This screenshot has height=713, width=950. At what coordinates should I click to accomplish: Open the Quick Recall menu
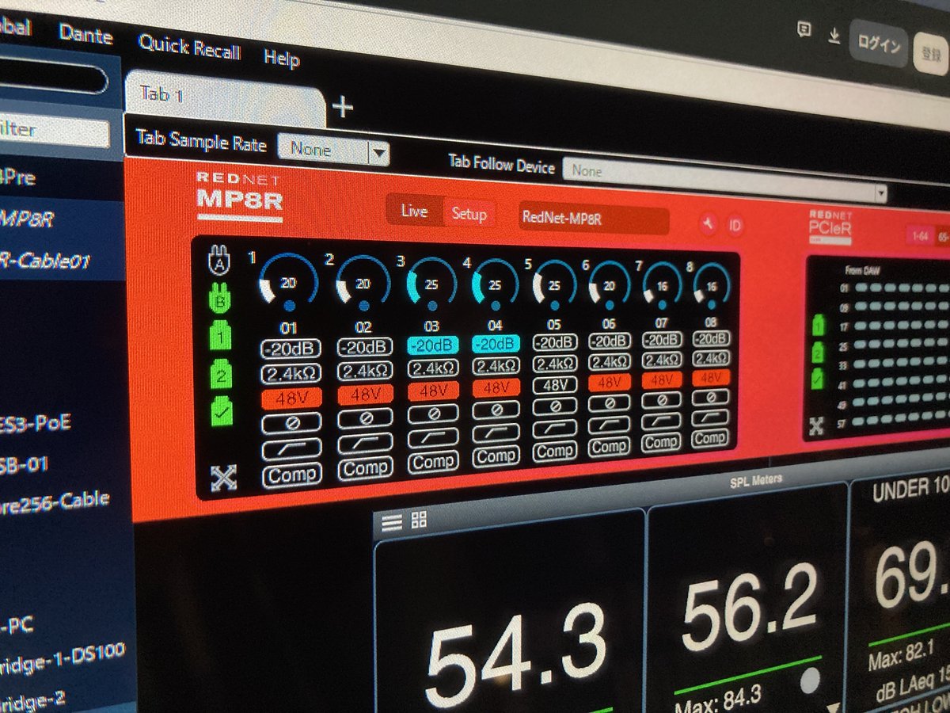click(188, 48)
